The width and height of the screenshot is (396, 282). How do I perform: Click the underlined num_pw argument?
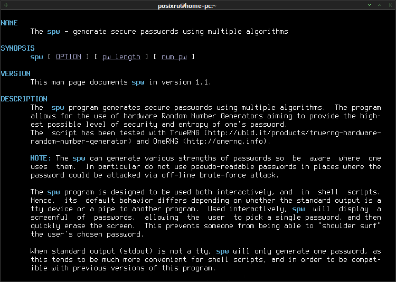[x=174, y=57]
